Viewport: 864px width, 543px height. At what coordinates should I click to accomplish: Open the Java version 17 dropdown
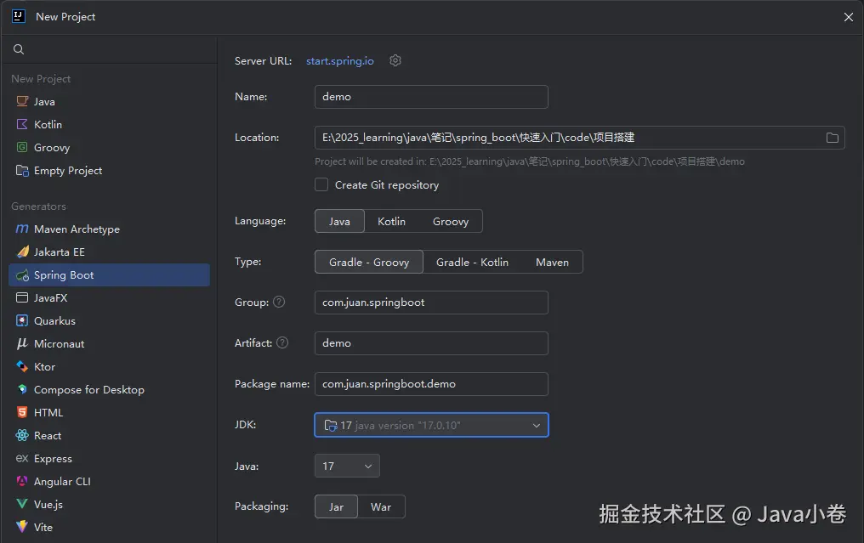pos(347,466)
